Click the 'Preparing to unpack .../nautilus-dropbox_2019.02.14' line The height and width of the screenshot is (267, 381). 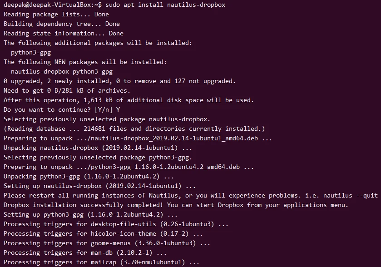click(138, 138)
